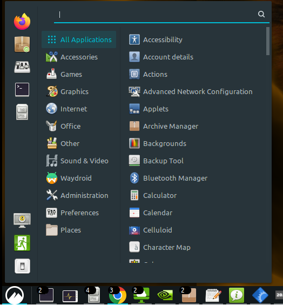Select the All Applications category
Screen dimensions: 283x305
point(79,39)
